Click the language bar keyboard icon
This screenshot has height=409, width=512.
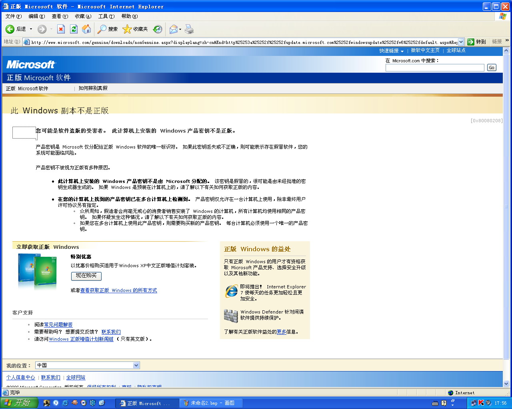435,403
